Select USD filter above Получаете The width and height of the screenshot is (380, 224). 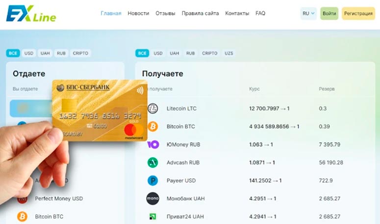158,53
